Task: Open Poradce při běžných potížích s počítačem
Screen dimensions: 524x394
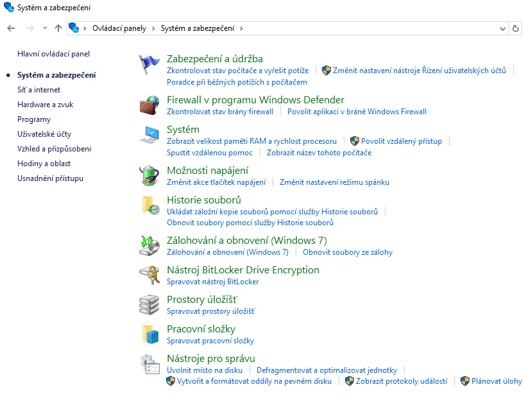Action: 237,82
